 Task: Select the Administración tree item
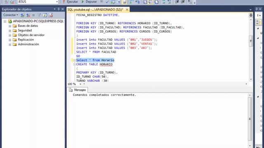(x=28, y=44)
